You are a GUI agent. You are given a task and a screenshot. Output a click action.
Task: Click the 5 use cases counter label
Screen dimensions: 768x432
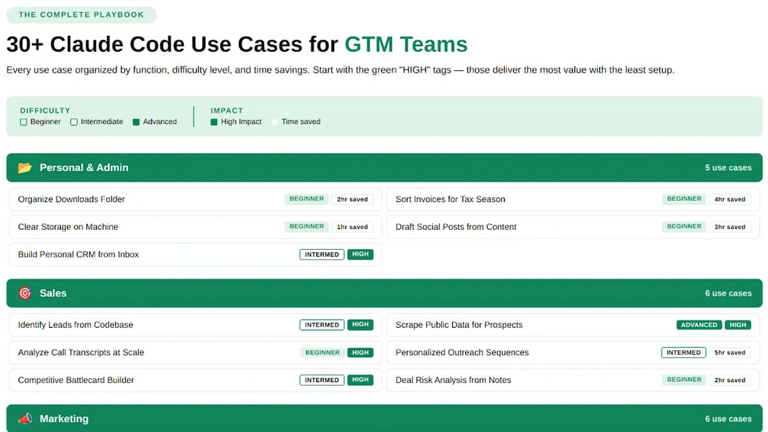click(728, 168)
